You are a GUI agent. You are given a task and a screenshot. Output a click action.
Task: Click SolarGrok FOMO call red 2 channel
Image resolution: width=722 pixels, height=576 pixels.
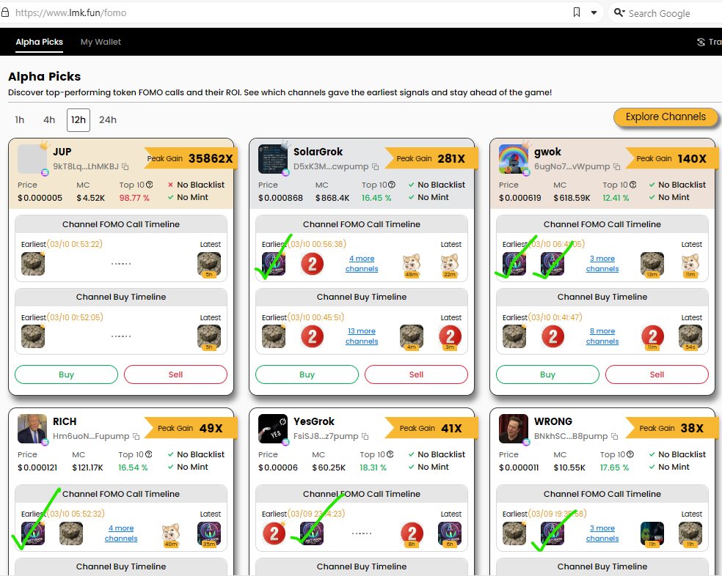(312, 264)
